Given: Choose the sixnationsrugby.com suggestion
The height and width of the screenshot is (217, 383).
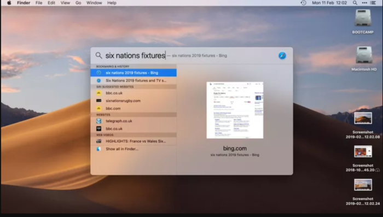Looking at the screenshot, I should [134, 101].
